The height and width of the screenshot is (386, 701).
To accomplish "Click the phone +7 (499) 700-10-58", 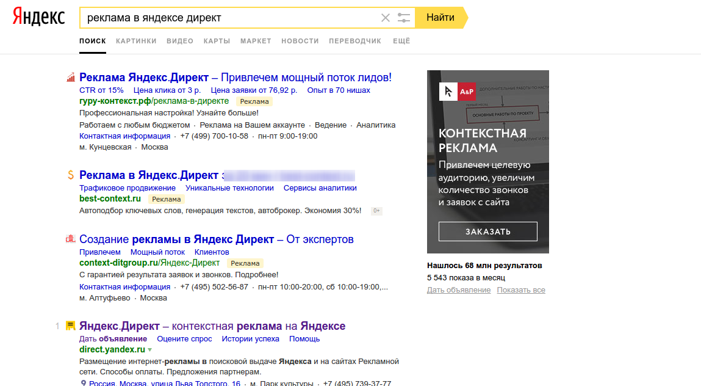I will point(214,136).
